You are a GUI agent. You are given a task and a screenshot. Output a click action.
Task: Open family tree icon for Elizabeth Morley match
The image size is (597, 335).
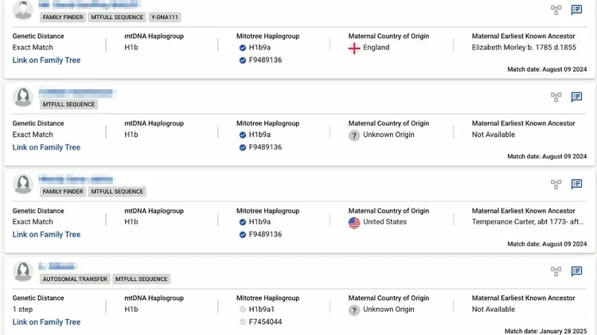tap(556, 10)
